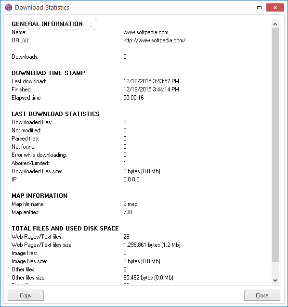Click the GENERAL INFORMATION heading
The height and width of the screenshot is (307, 288).
point(47,24)
